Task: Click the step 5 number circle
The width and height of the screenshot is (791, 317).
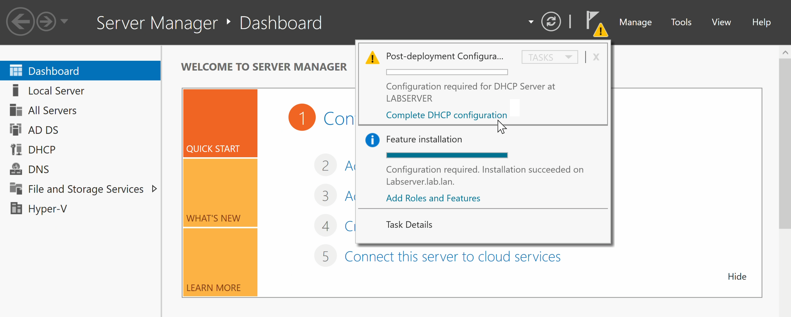Action: pyautogui.click(x=326, y=256)
